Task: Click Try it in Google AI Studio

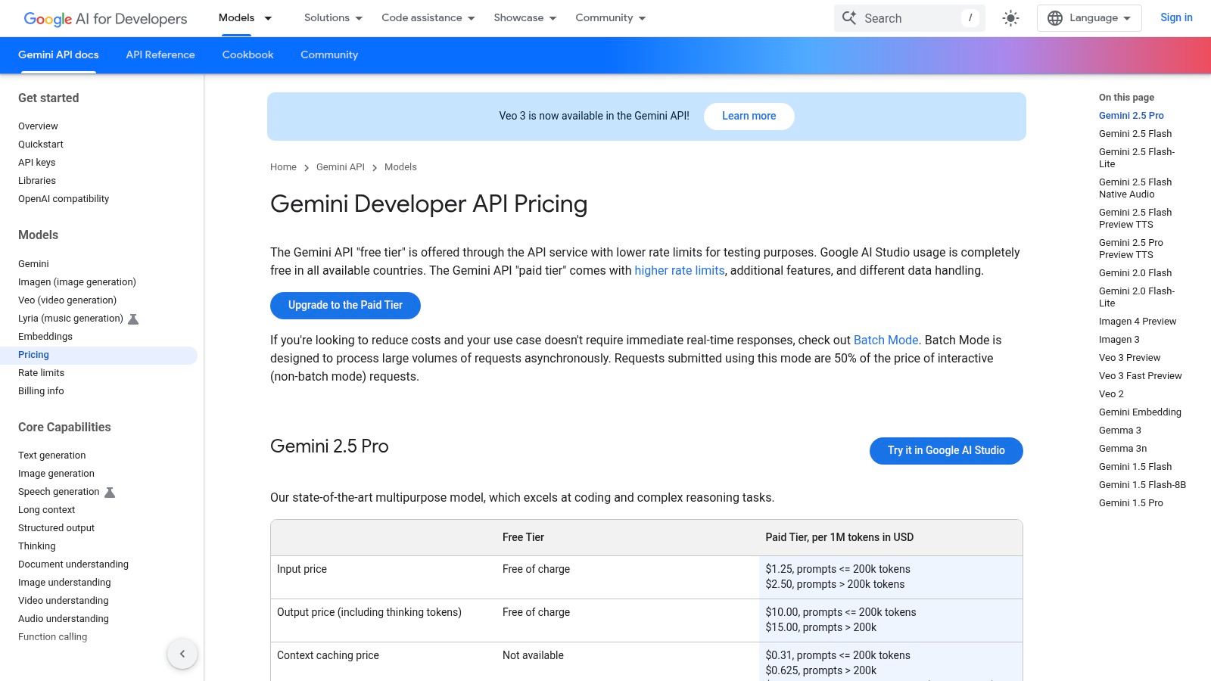Action: click(946, 450)
